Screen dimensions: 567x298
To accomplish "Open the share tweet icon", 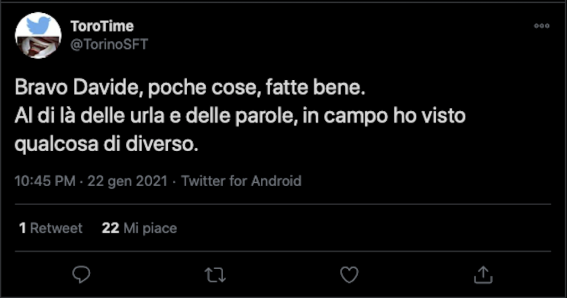I will [x=483, y=274].
